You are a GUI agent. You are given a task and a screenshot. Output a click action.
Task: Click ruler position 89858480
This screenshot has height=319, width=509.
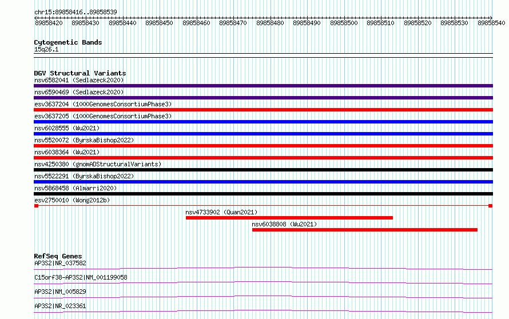click(x=270, y=23)
